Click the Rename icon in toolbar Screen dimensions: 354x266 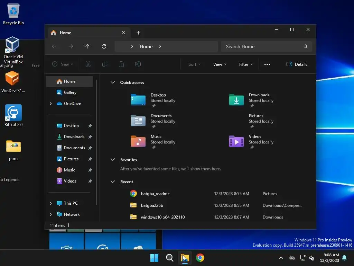point(138,64)
